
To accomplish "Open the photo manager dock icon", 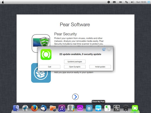I will coord(53,108).
